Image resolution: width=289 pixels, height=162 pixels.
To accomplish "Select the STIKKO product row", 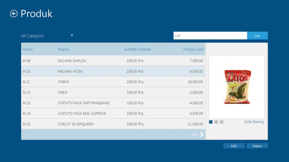I will [113, 82].
